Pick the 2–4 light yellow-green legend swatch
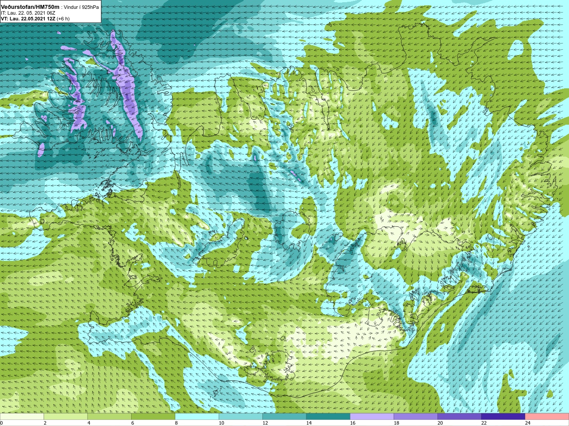Viewport: 569px width, 426px height. (65, 417)
